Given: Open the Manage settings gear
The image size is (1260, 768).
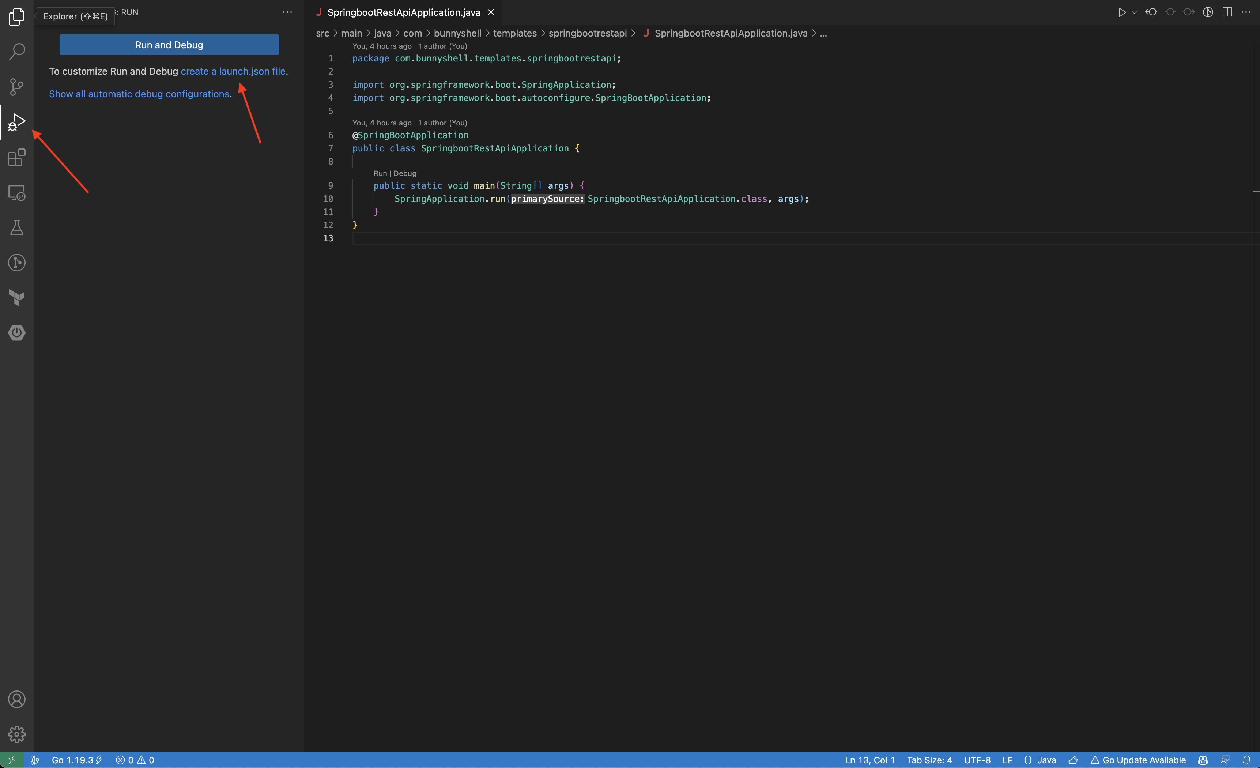Looking at the screenshot, I should pos(17,734).
